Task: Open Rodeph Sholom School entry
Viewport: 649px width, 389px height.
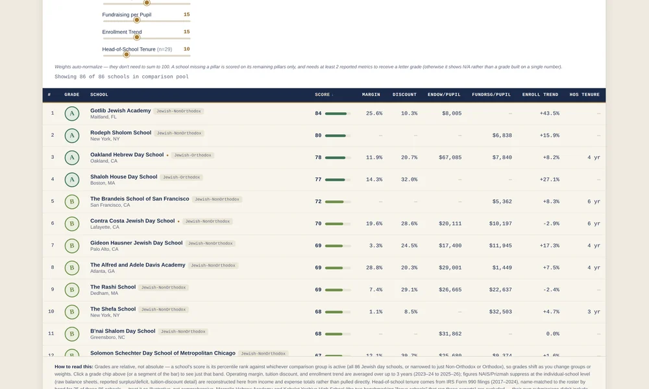Action: [121, 133]
